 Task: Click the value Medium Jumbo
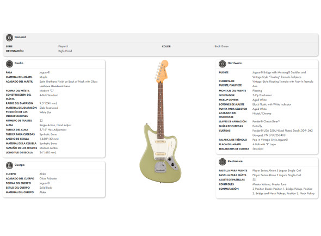pos(48,148)
